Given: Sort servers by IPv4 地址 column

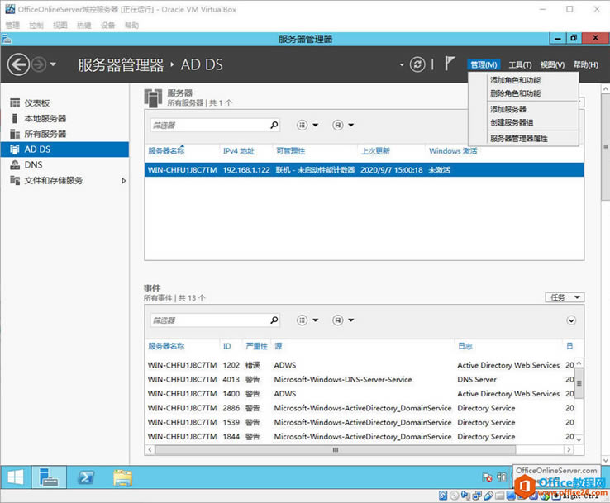Looking at the screenshot, I should 239,151.
